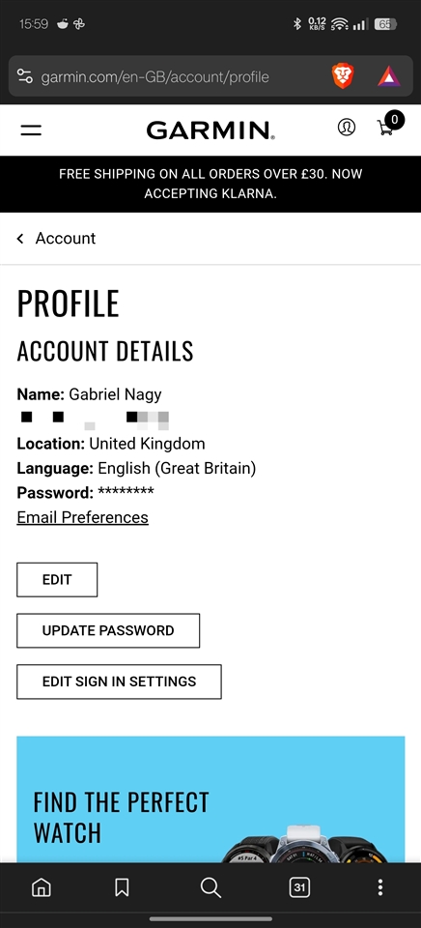Image resolution: width=421 pixels, height=928 pixels.
Task: Open the Brave Rewards triangle icon
Action: pyautogui.click(x=389, y=76)
